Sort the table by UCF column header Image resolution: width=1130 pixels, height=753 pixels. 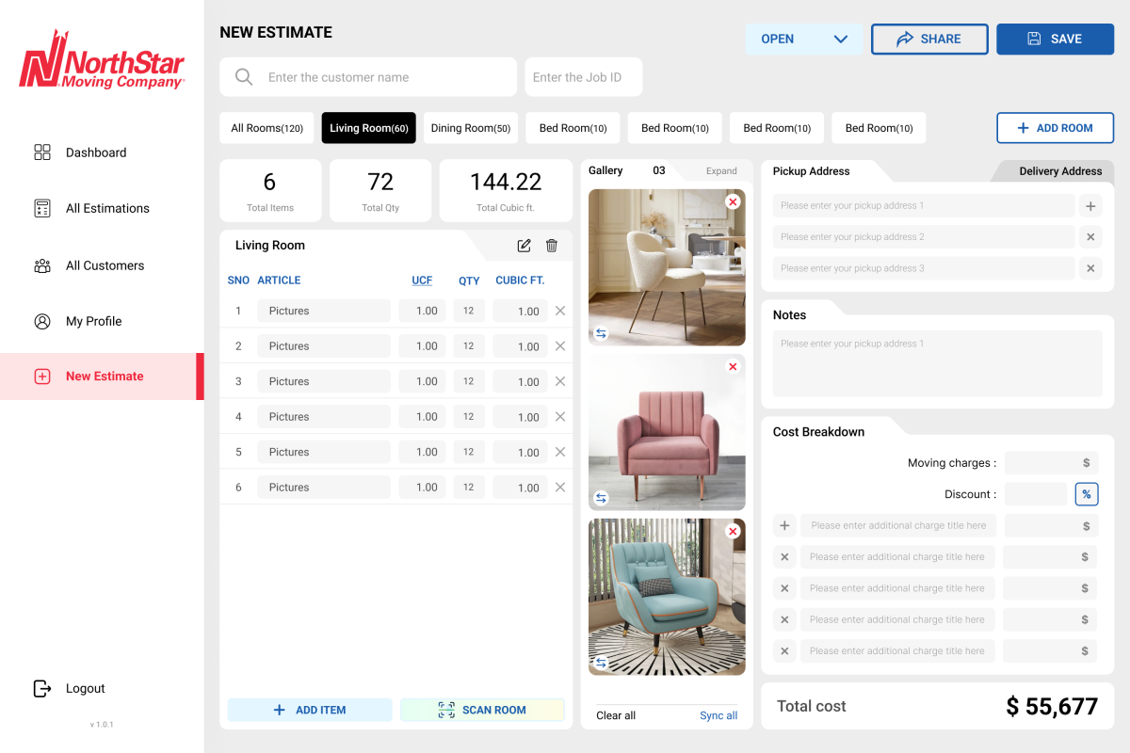click(422, 280)
